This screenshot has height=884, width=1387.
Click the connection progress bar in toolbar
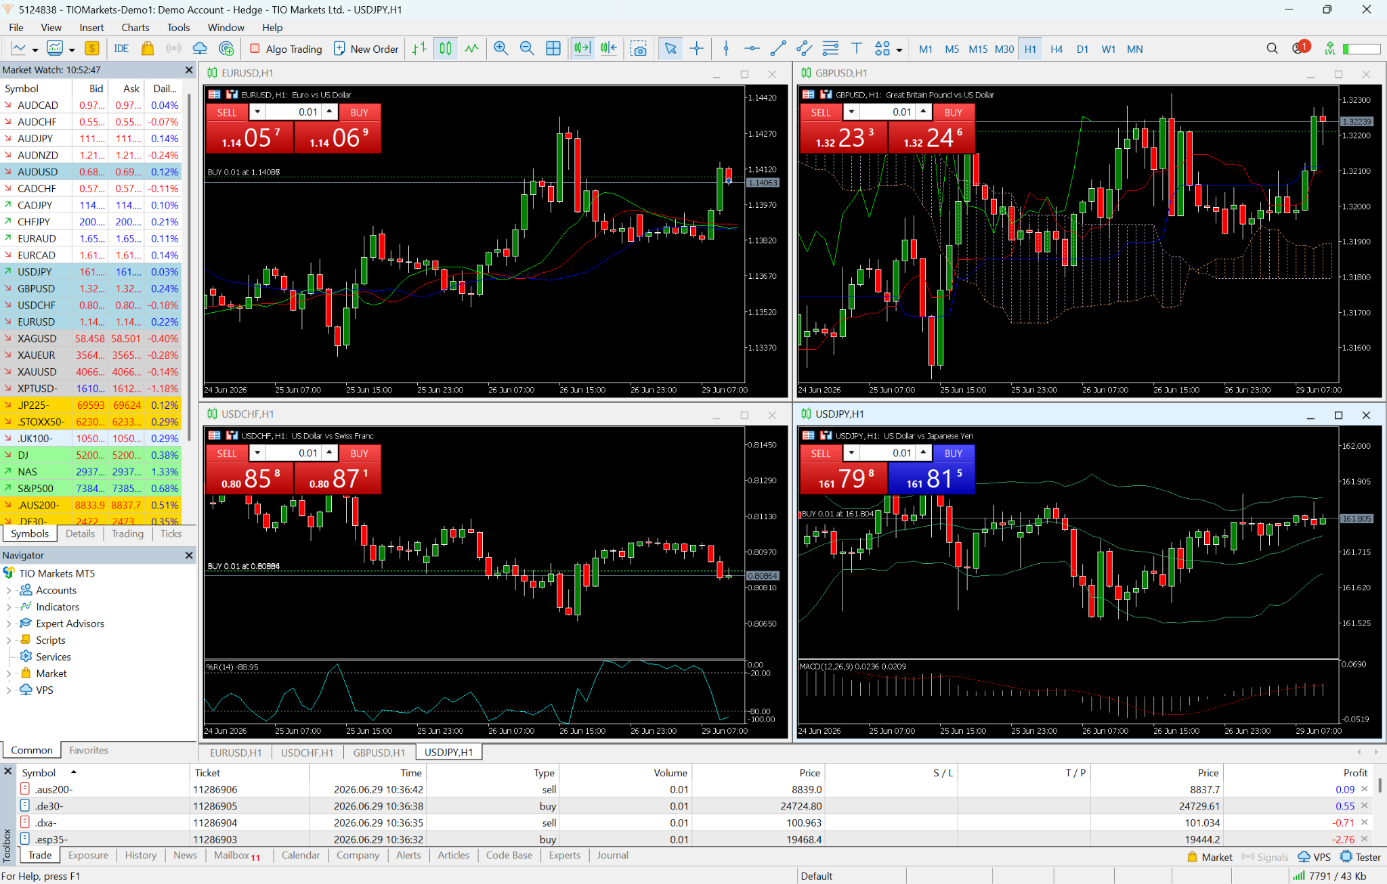1361,49
